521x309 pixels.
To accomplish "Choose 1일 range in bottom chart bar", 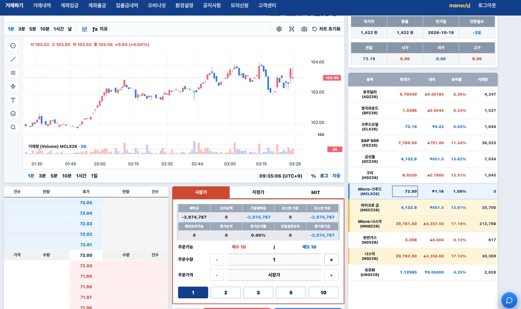I will 94,176.
